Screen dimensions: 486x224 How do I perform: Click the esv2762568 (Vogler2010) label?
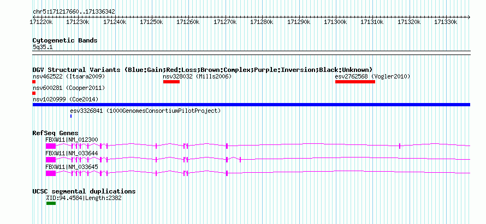[x=372, y=76]
